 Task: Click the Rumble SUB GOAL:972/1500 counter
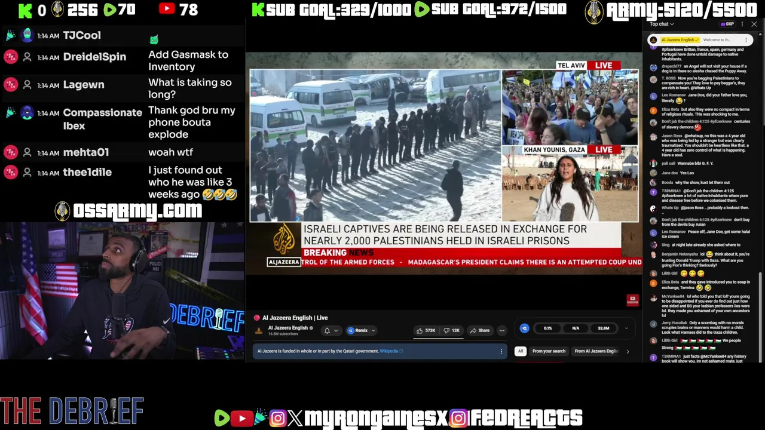(x=491, y=10)
